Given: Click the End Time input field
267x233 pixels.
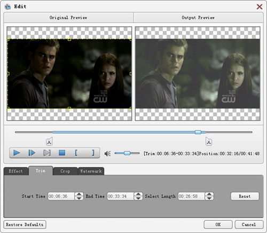Looking at the screenshot, I should 120,196.
